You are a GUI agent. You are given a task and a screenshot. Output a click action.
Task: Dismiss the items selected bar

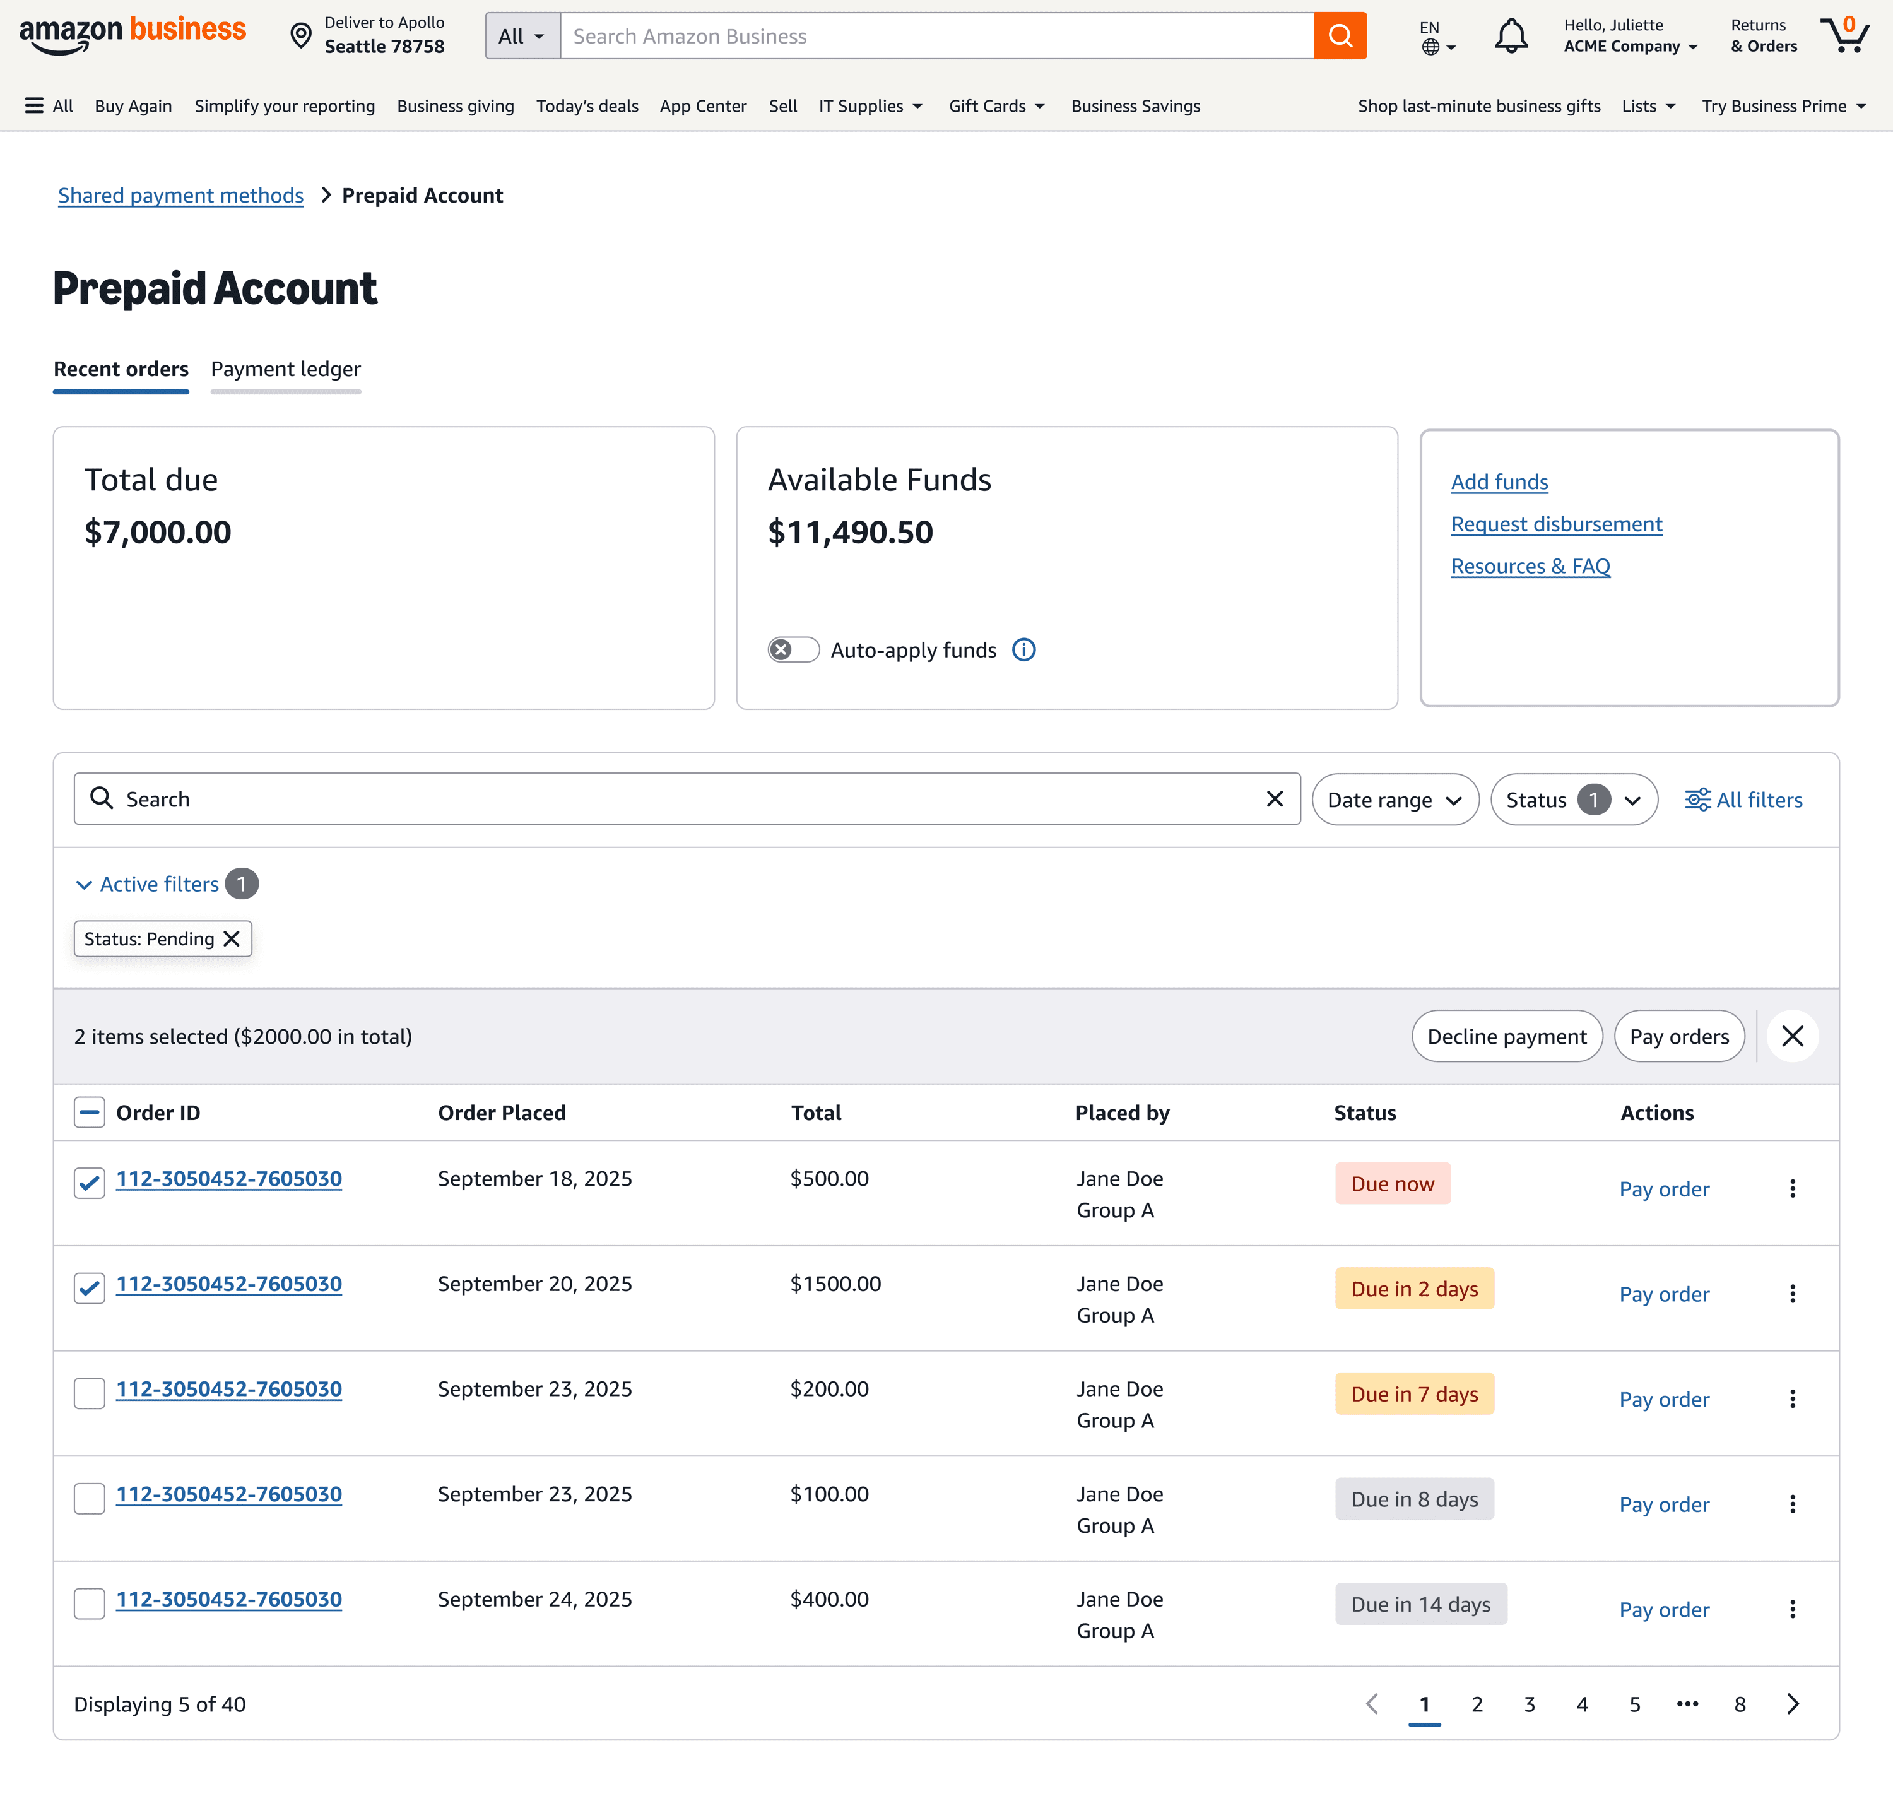(x=1791, y=1036)
